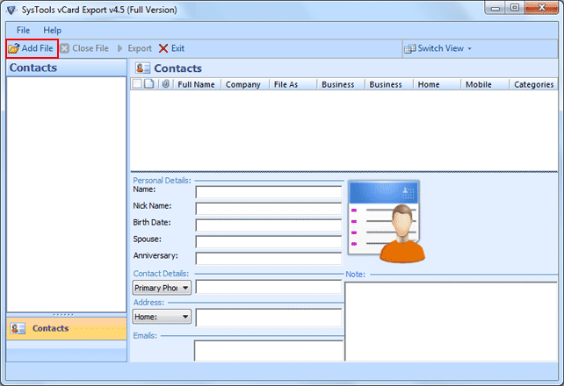
Task: Click the contact card icon beside Contacts heading
Action: [x=142, y=68]
